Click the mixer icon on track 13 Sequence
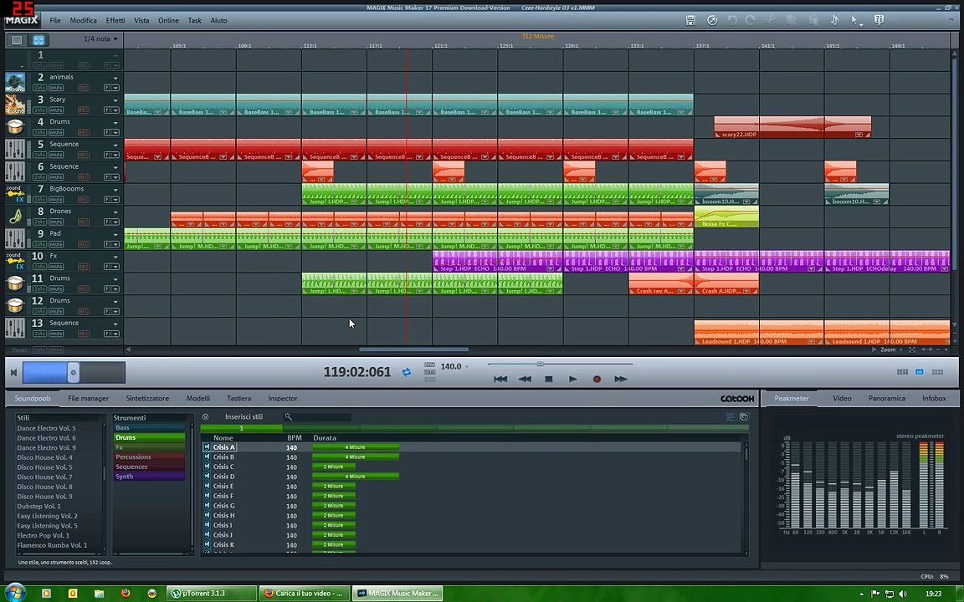964x602 pixels. tap(15, 328)
